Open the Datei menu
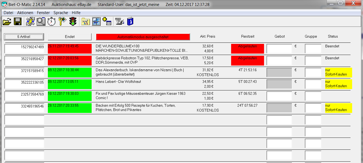 [8, 13]
